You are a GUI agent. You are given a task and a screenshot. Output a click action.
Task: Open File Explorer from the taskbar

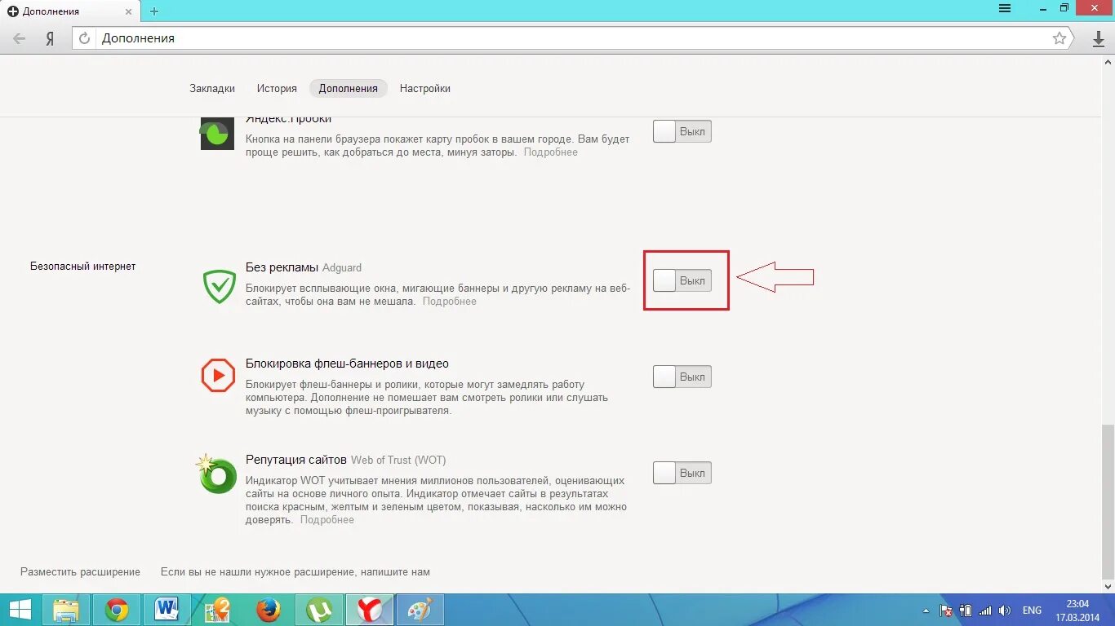[x=66, y=610]
